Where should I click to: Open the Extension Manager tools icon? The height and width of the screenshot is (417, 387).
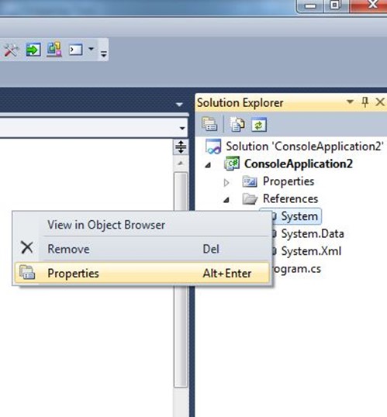pyautogui.click(x=11, y=50)
